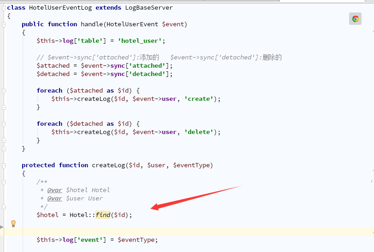374x252 pixels.
Task: Click fold end marker of $attached foreach brace
Action: point(4,107)
